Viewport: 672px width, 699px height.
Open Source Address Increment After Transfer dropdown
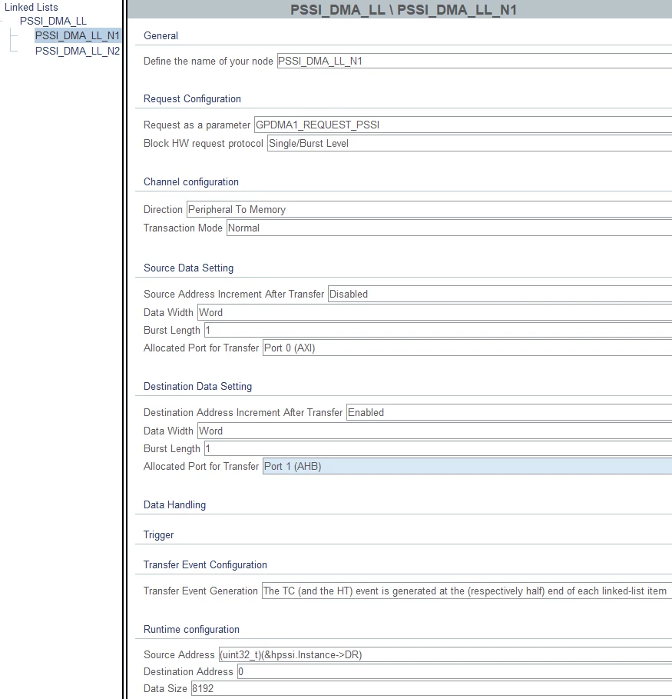(500, 295)
